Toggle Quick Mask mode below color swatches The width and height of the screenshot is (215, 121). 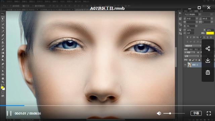[x=3, y=92]
